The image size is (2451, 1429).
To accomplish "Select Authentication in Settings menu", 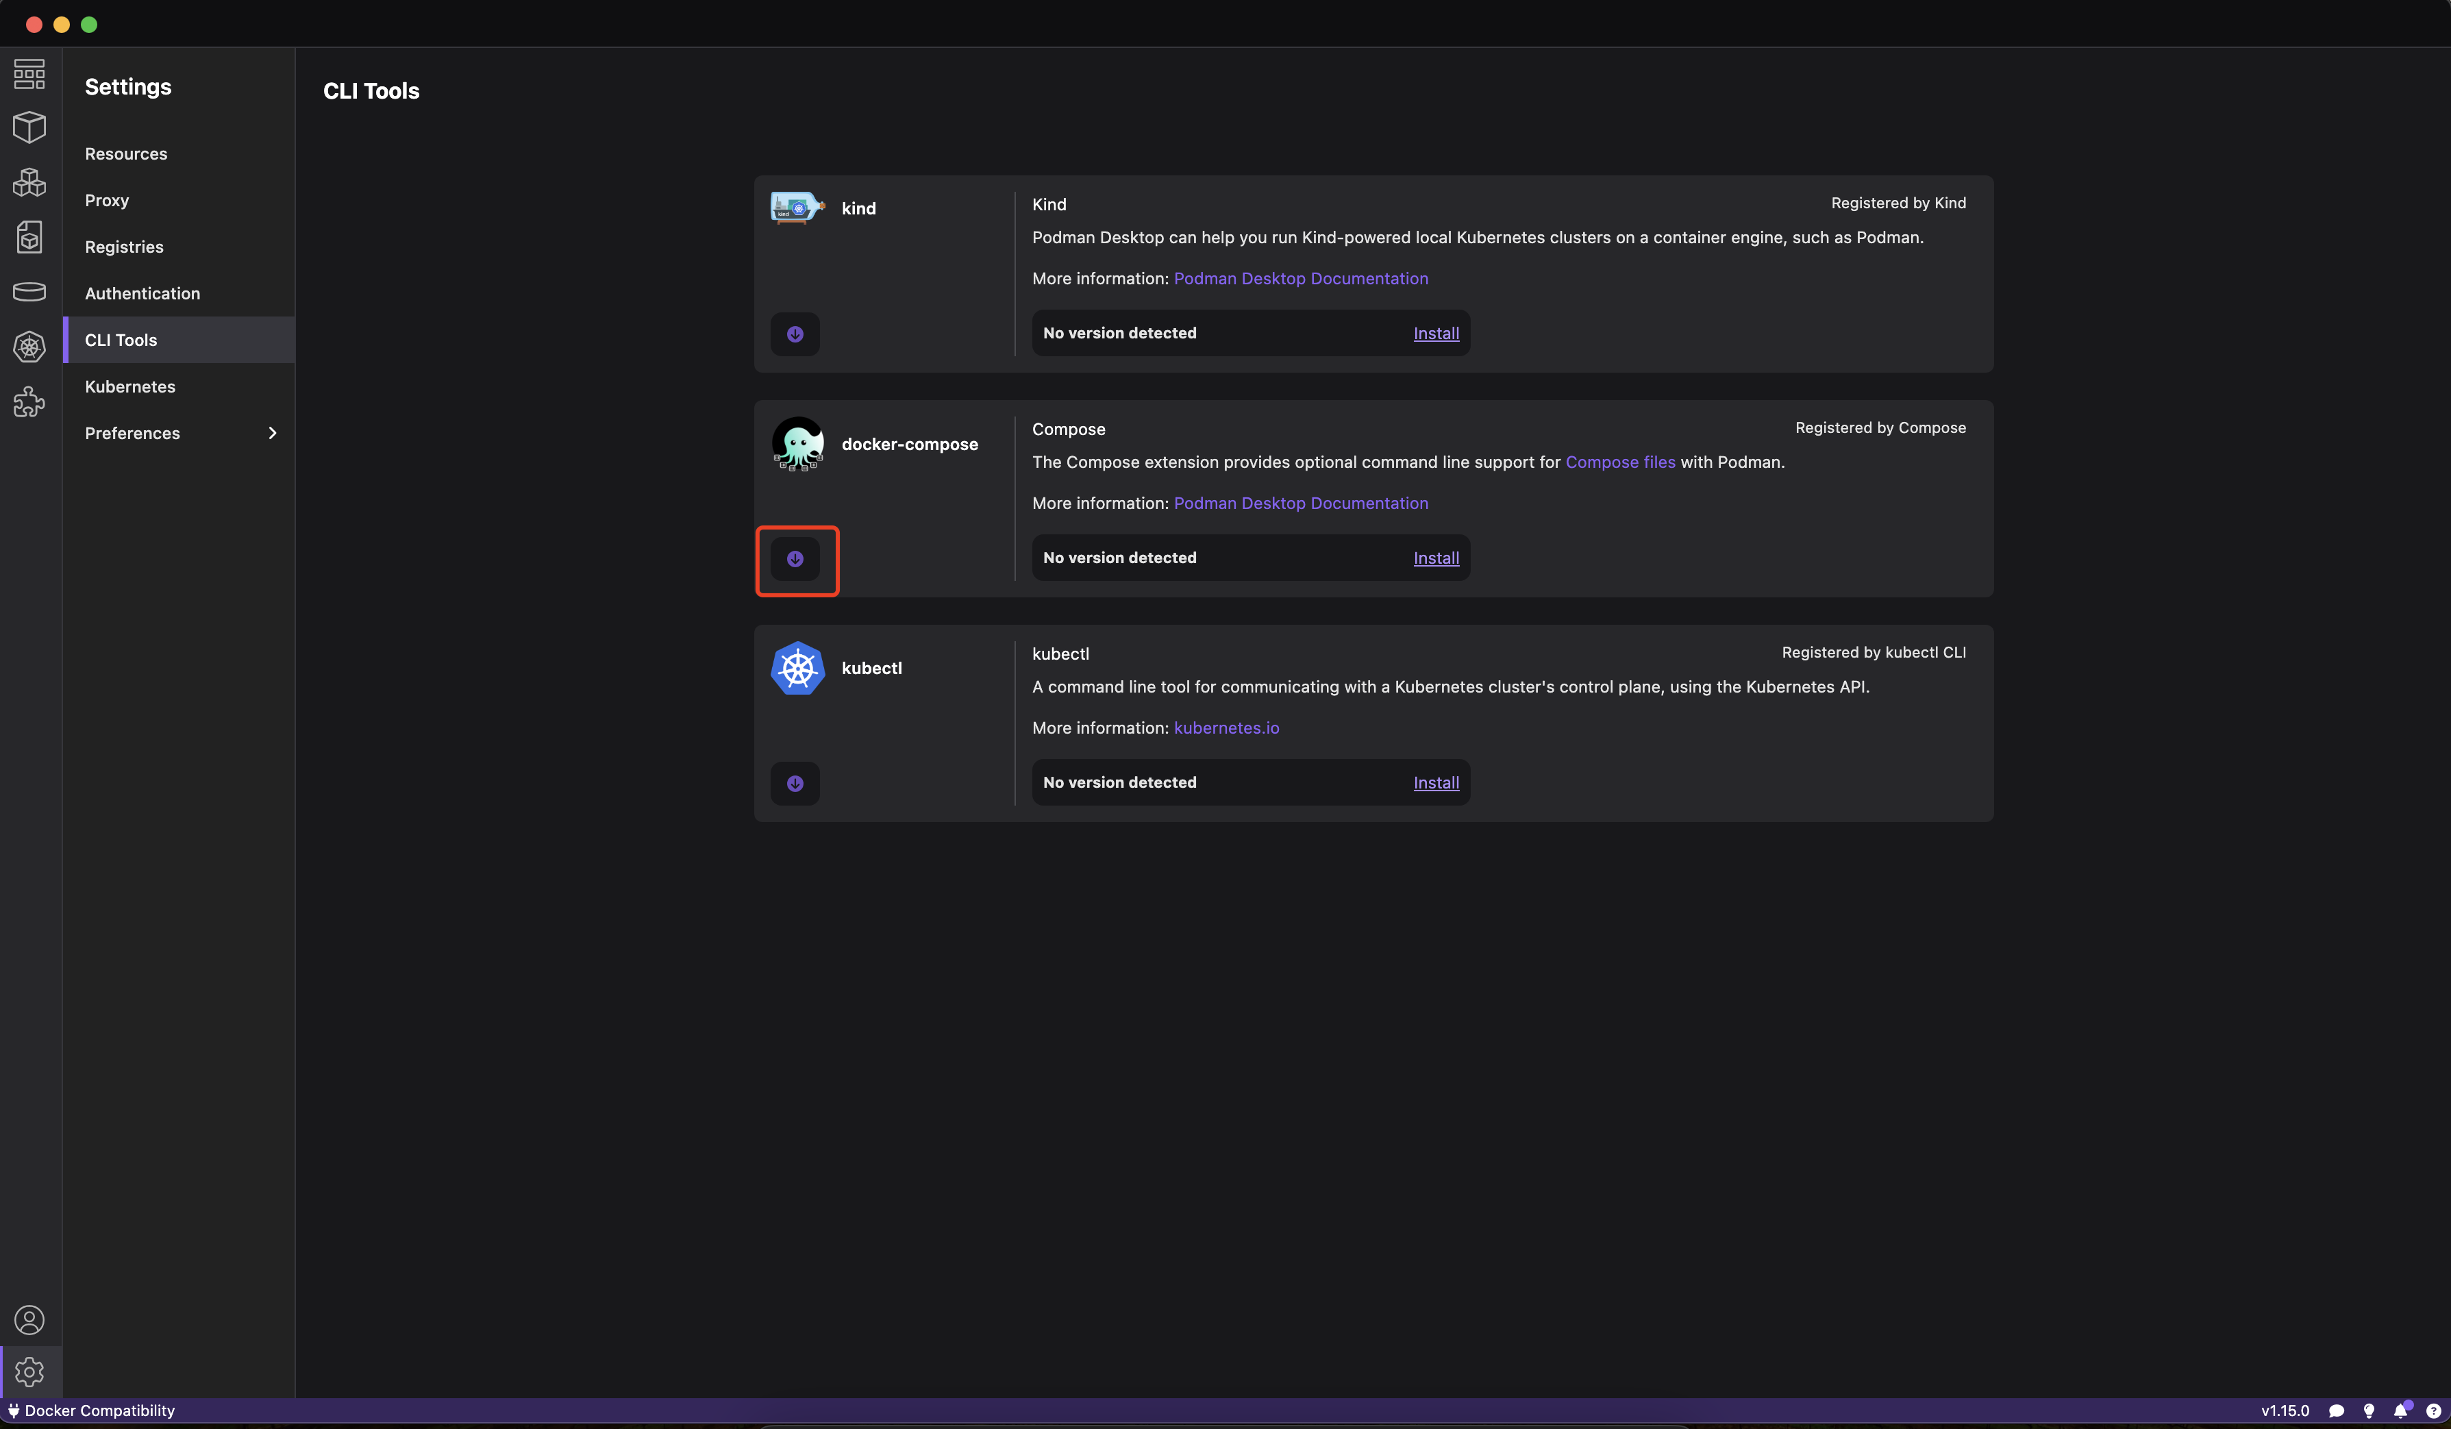I will 179,294.
